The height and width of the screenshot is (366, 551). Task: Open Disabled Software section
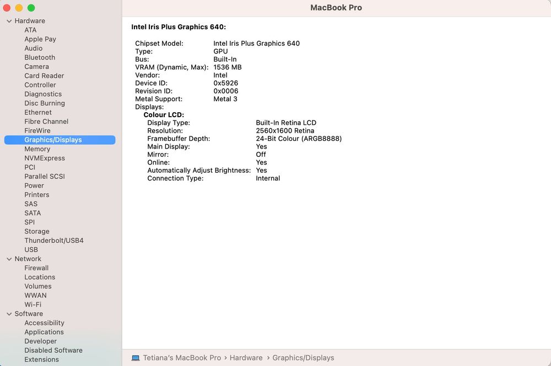[53, 351]
